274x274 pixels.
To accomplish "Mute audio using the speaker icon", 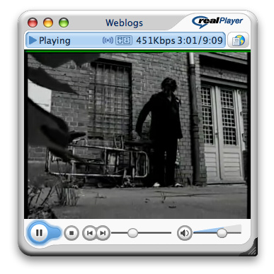I will click(184, 233).
